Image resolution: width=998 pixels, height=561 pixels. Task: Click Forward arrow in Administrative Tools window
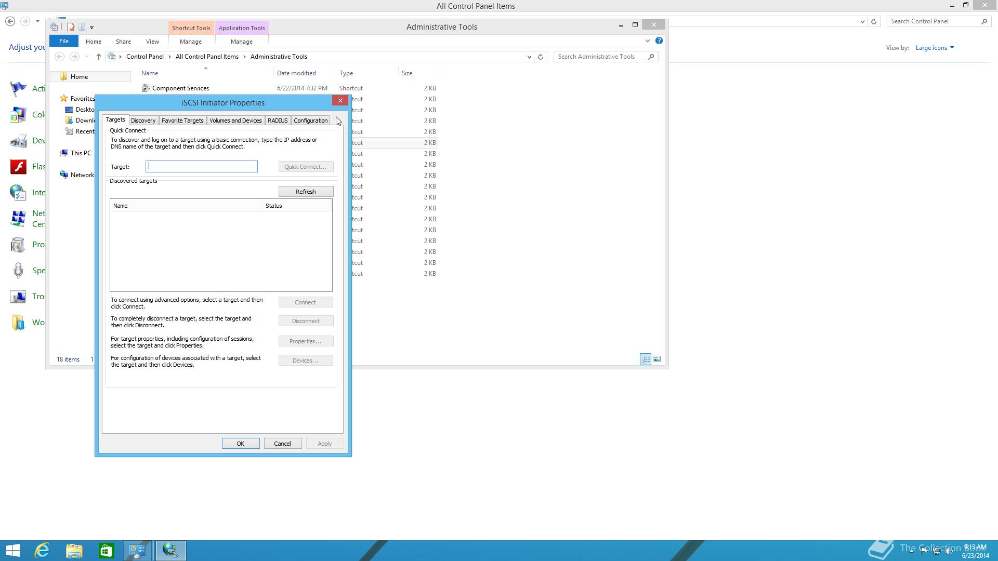click(x=74, y=57)
